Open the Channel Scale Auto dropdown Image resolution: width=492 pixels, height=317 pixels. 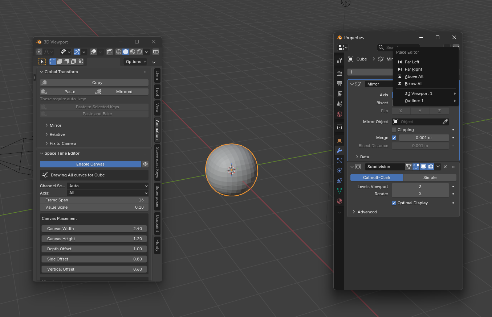(x=108, y=186)
